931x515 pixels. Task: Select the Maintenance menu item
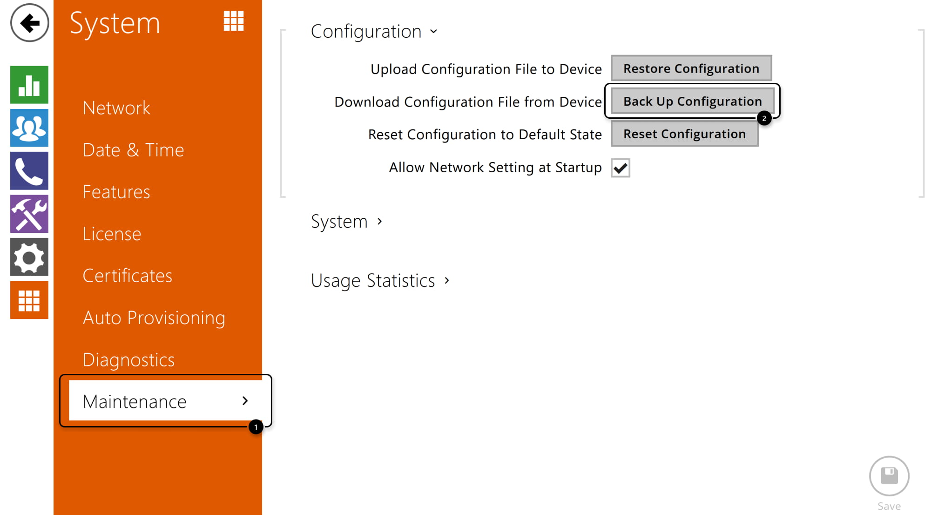[166, 401]
